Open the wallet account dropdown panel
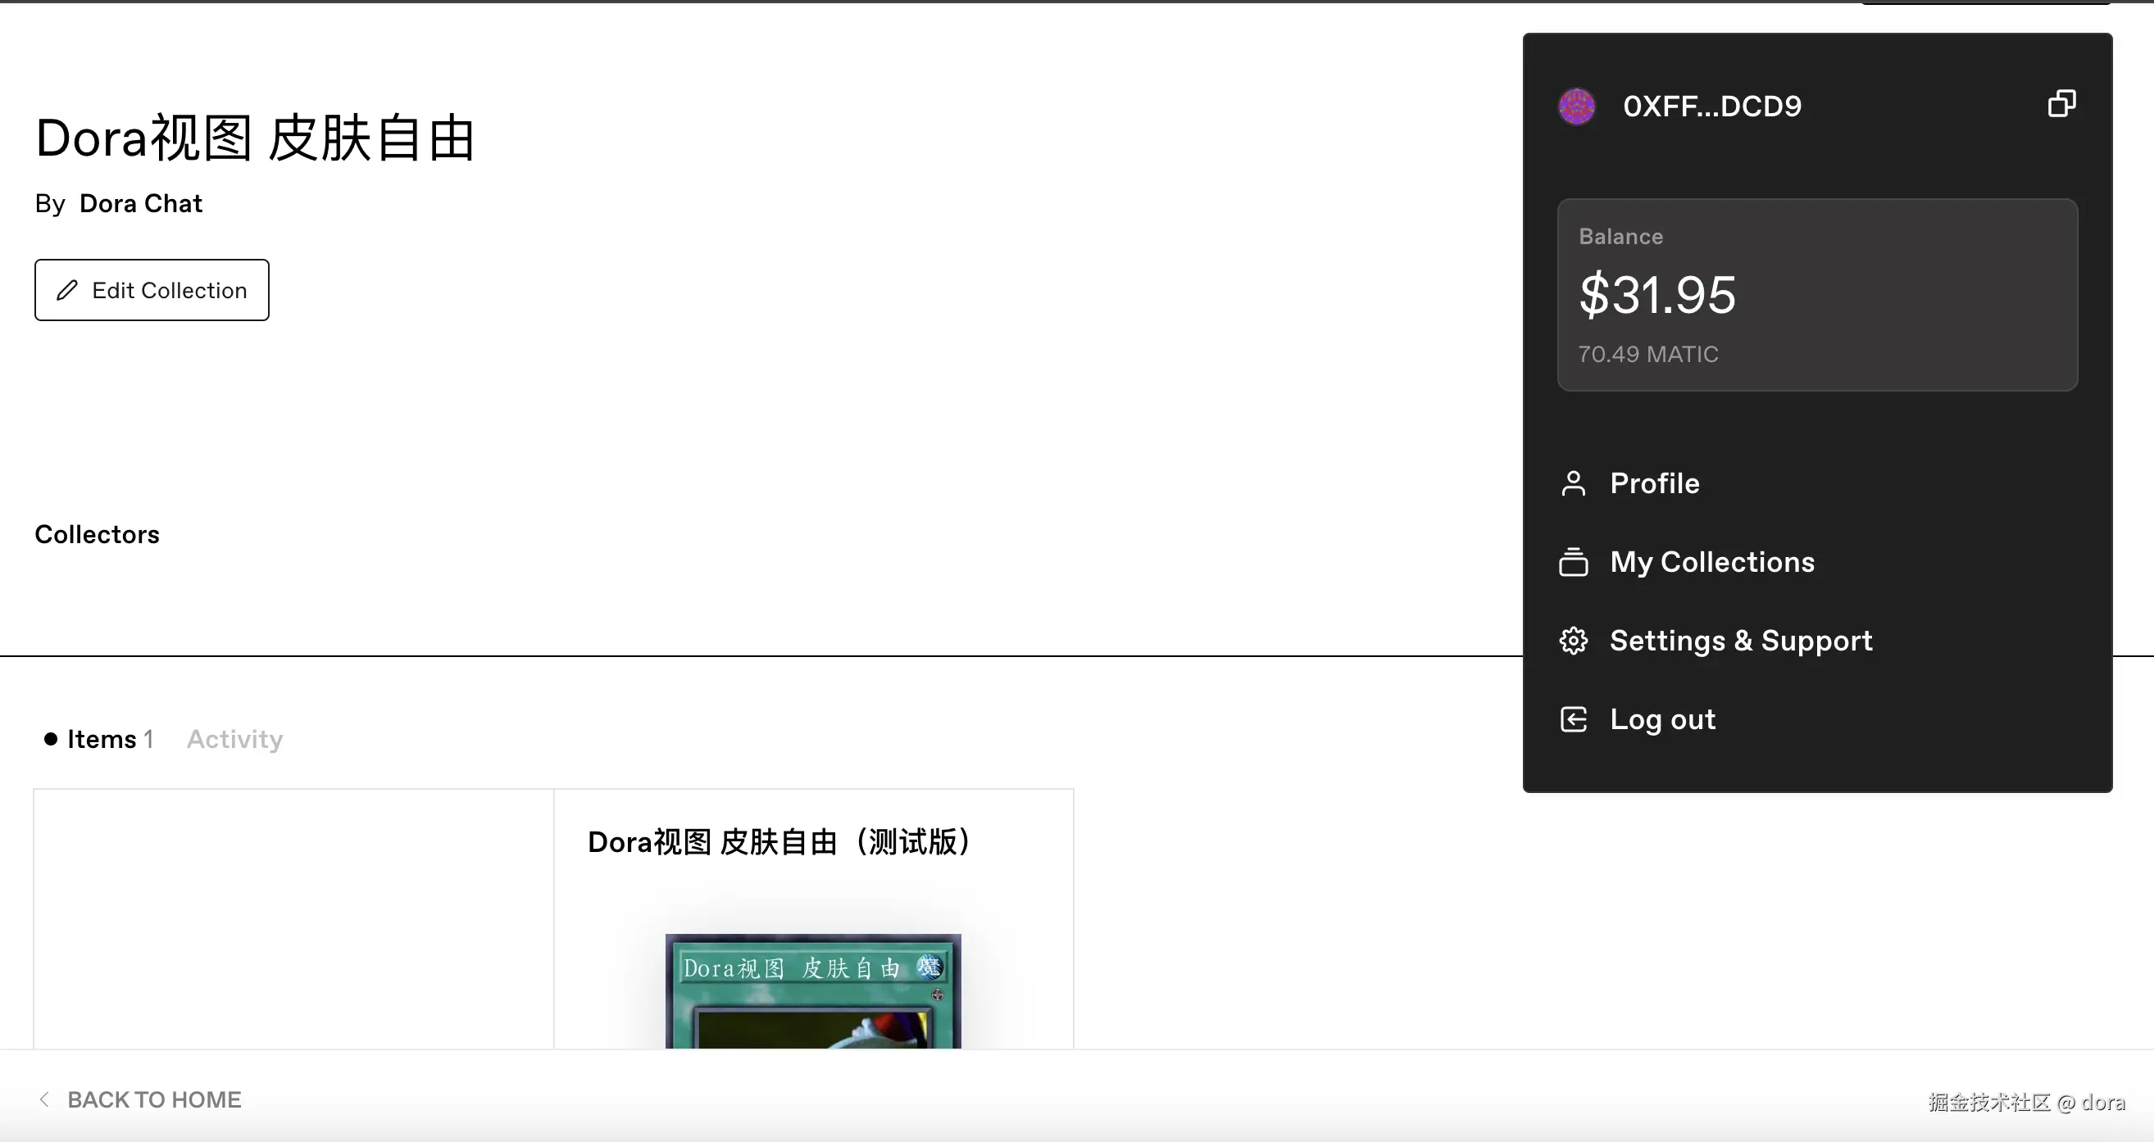Viewport: 2154px width, 1142px height. [1713, 106]
